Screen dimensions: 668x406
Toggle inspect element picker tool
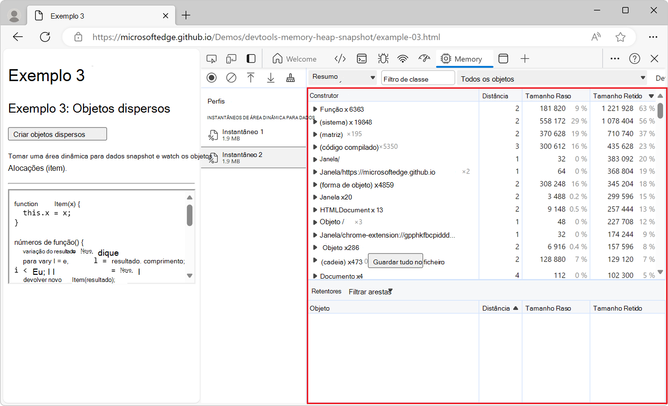211,59
